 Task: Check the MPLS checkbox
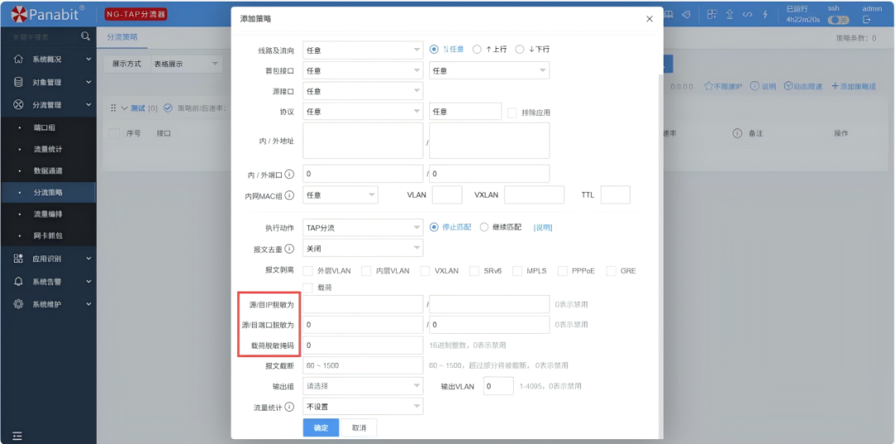517,271
